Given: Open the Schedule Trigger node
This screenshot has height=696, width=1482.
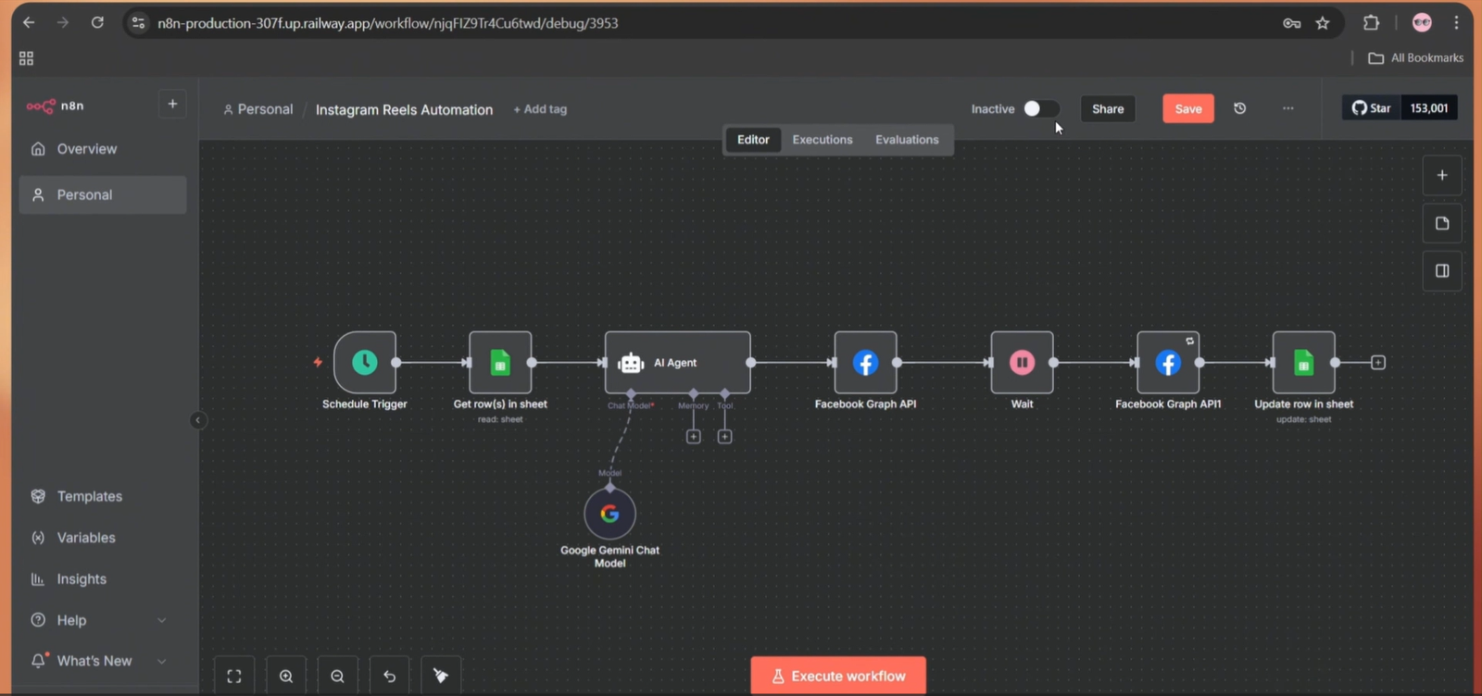Looking at the screenshot, I should [365, 362].
